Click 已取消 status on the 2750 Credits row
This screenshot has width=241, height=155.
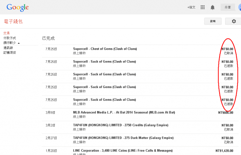point(229,129)
